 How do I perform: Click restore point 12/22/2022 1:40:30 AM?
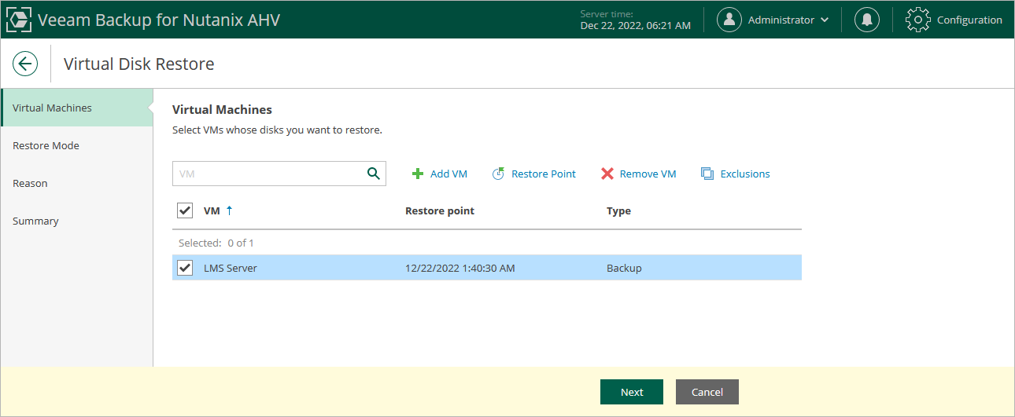460,268
